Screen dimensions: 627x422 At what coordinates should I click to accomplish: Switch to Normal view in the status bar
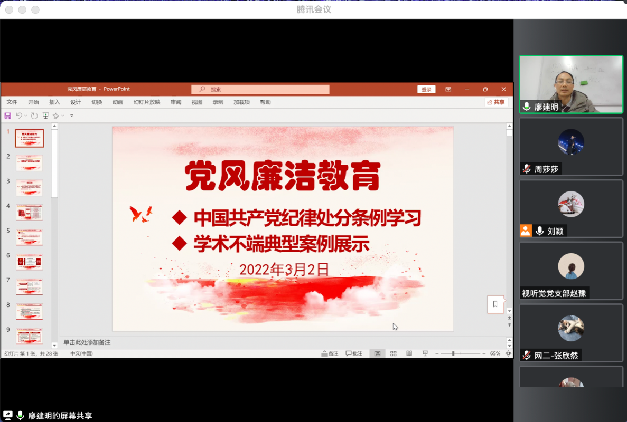pyautogui.click(x=377, y=353)
